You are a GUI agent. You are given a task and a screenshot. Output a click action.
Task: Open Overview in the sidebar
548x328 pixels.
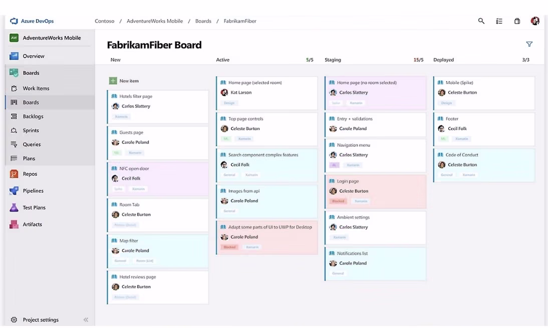[34, 56]
